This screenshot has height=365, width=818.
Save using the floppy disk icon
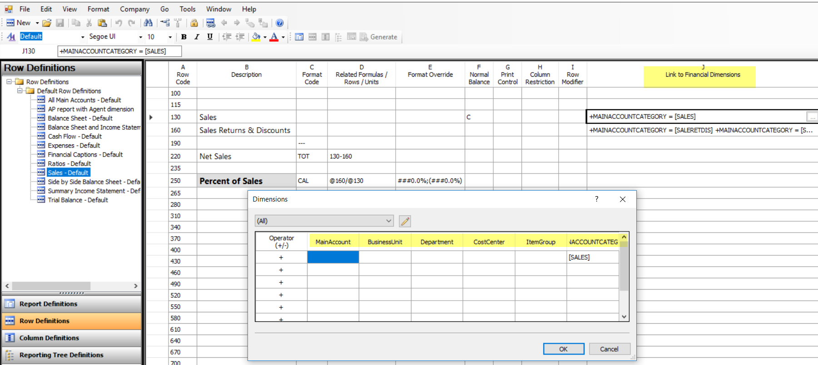pyautogui.click(x=59, y=23)
